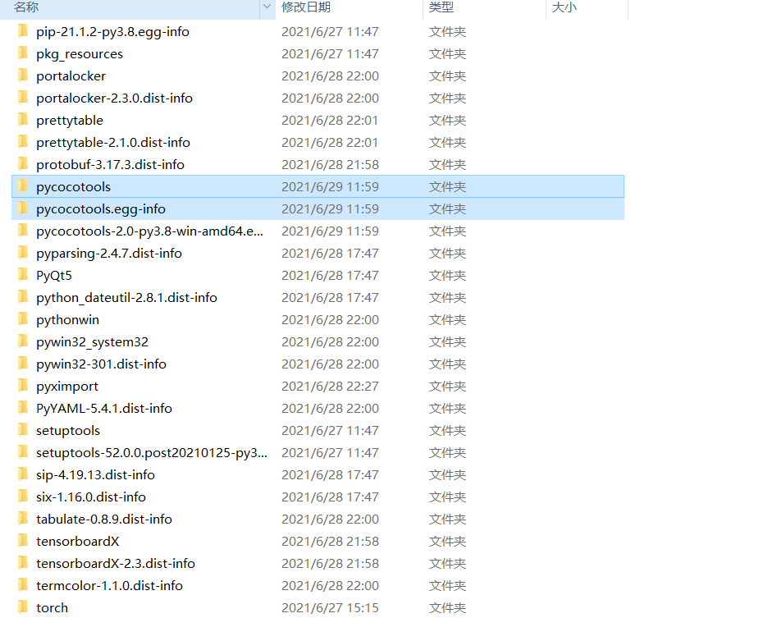768x618 pixels.
Task: Click the prettytable folder icon
Action: point(22,120)
